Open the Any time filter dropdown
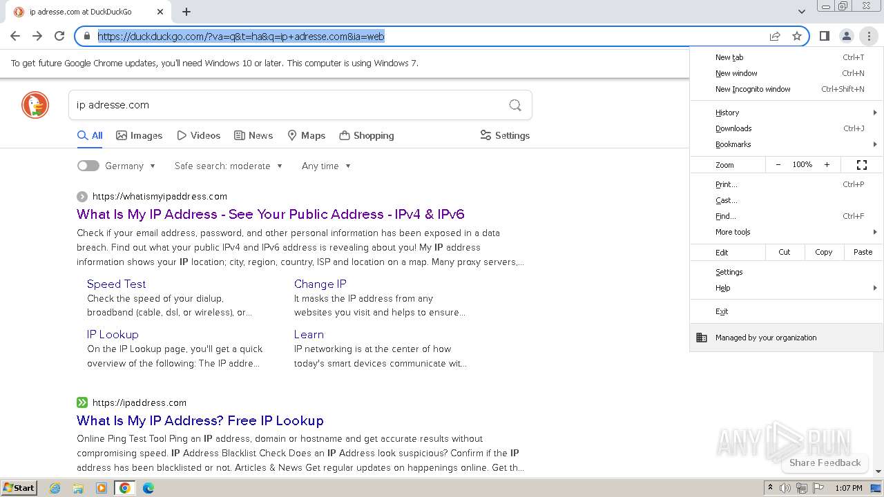The width and height of the screenshot is (884, 497). tap(326, 166)
